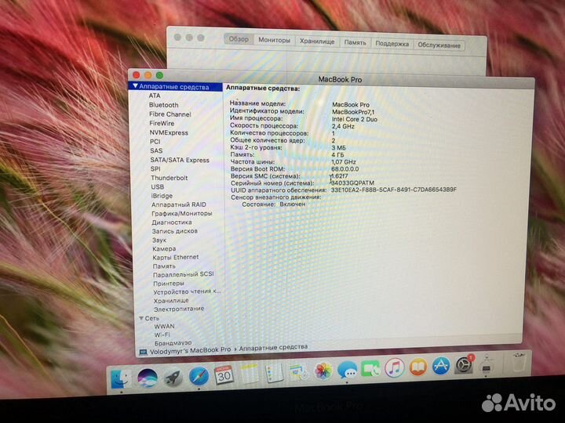Select Электропитание item
565x423 pixels.
click(x=179, y=309)
